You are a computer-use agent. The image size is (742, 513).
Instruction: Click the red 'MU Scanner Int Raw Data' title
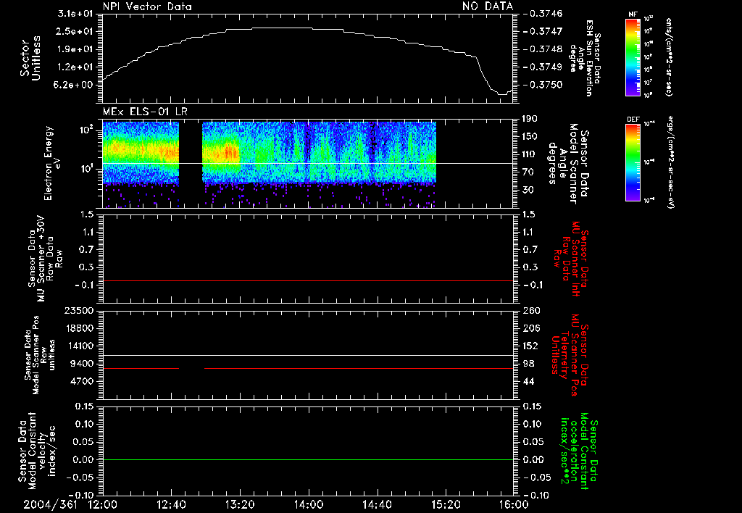(x=571, y=259)
